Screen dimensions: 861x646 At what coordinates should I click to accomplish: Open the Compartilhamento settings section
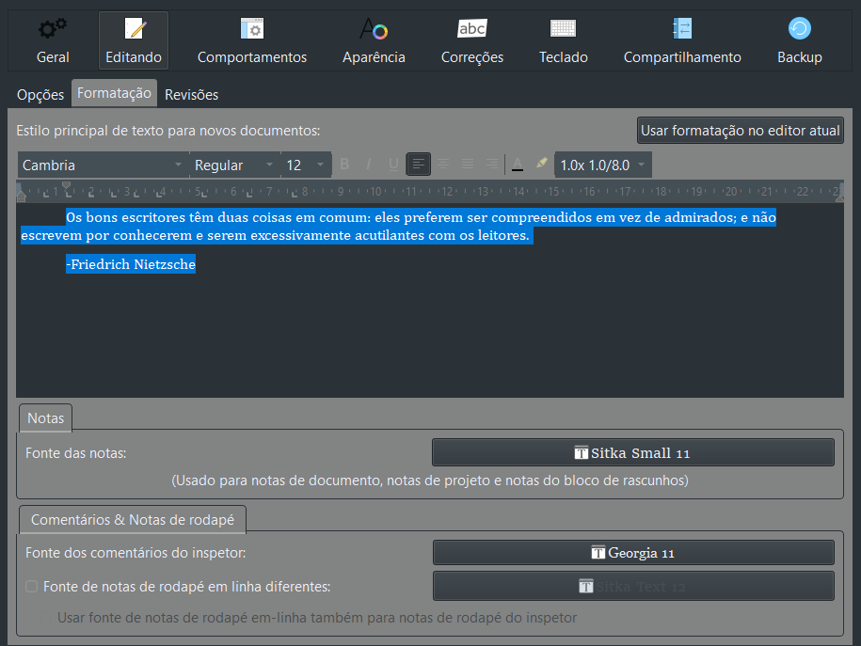(x=681, y=41)
